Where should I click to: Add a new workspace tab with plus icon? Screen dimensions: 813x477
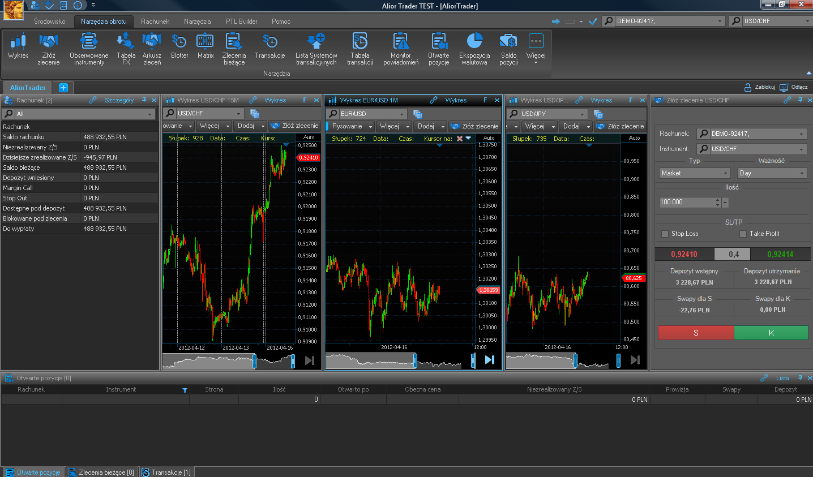[63, 88]
